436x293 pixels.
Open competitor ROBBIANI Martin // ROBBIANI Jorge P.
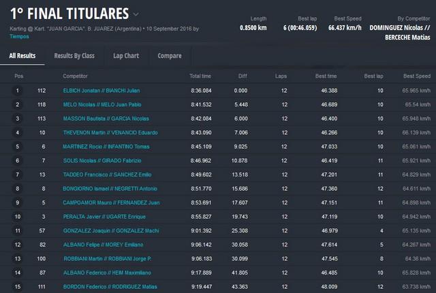108,259
